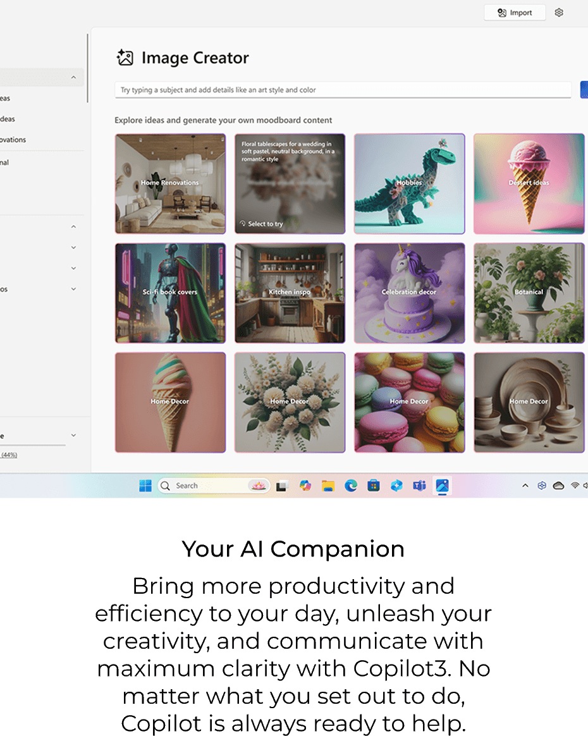Launch Copilot from the taskbar

coord(305,486)
